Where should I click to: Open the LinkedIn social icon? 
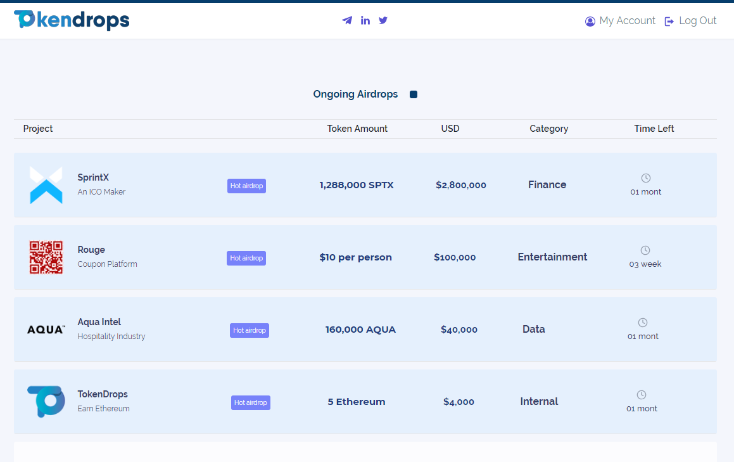click(365, 20)
